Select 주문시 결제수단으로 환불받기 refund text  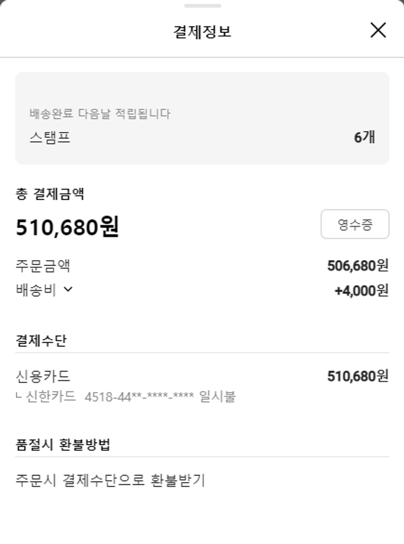pyautogui.click(x=110, y=480)
